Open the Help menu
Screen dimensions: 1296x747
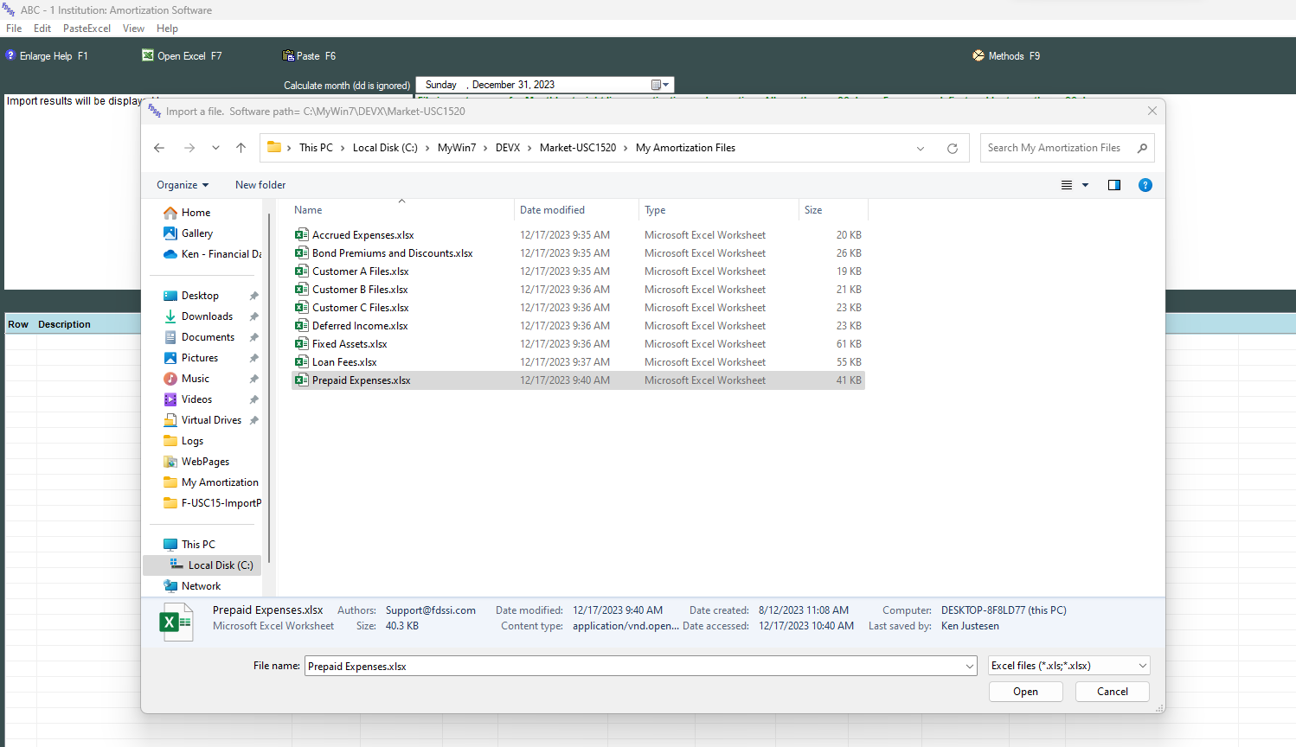click(167, 29)
